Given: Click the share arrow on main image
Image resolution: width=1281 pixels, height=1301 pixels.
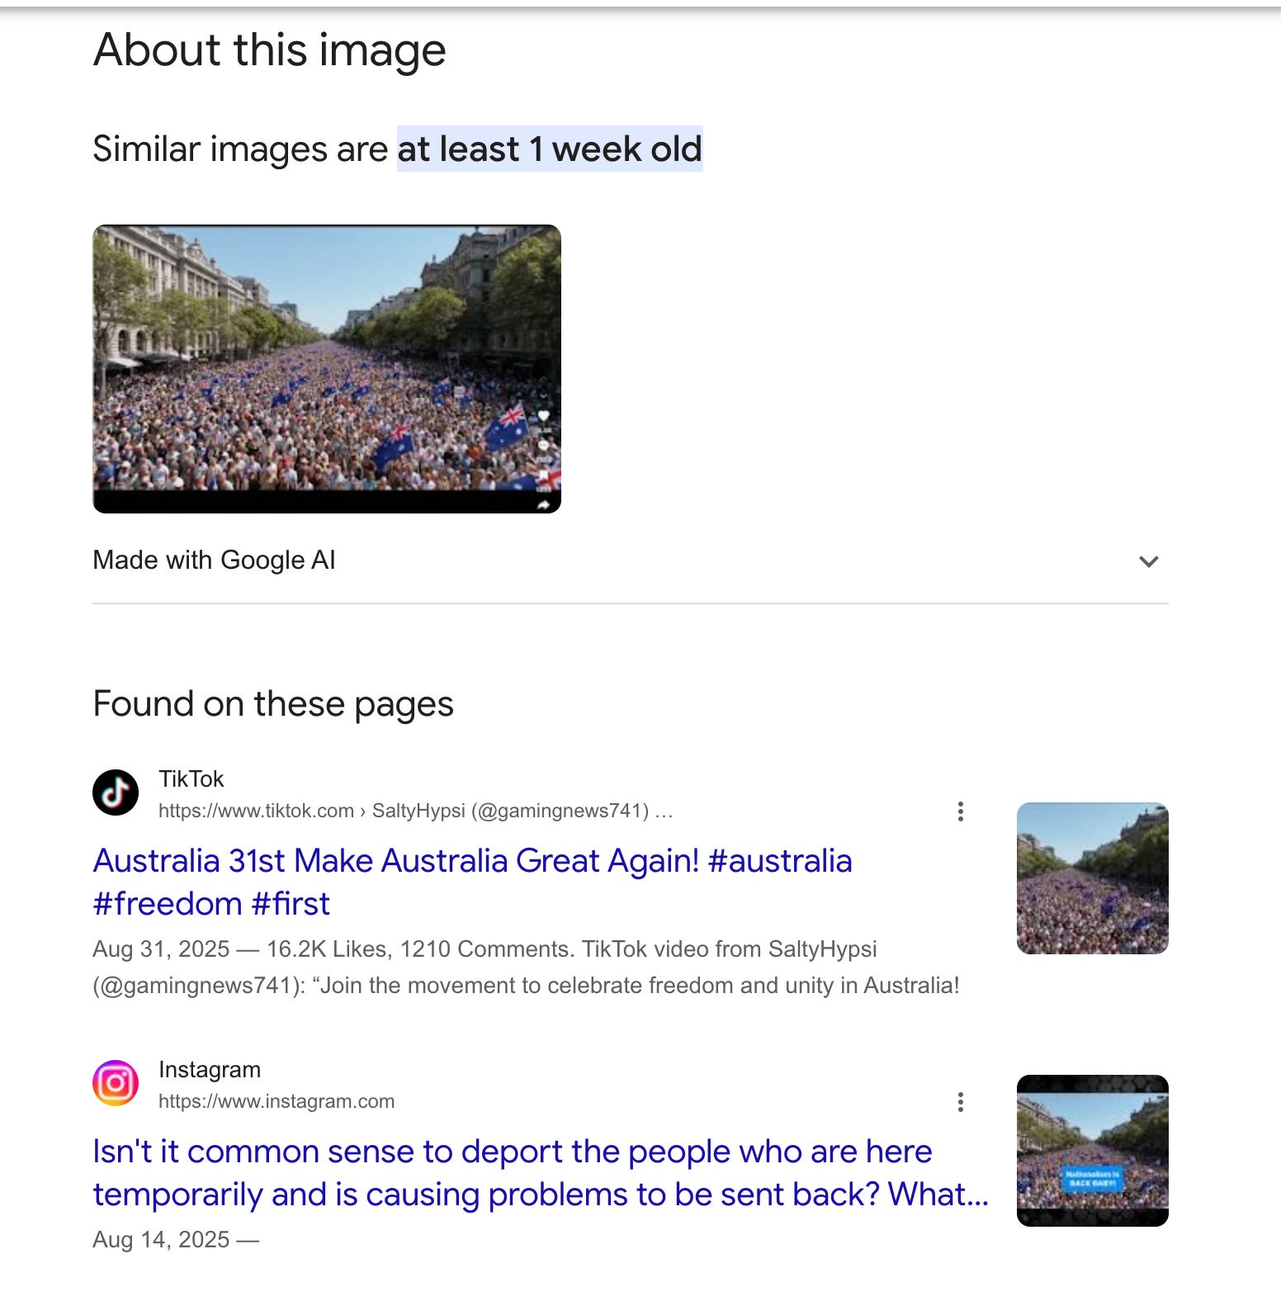Looking at the screenshot, I should point(543,504).
